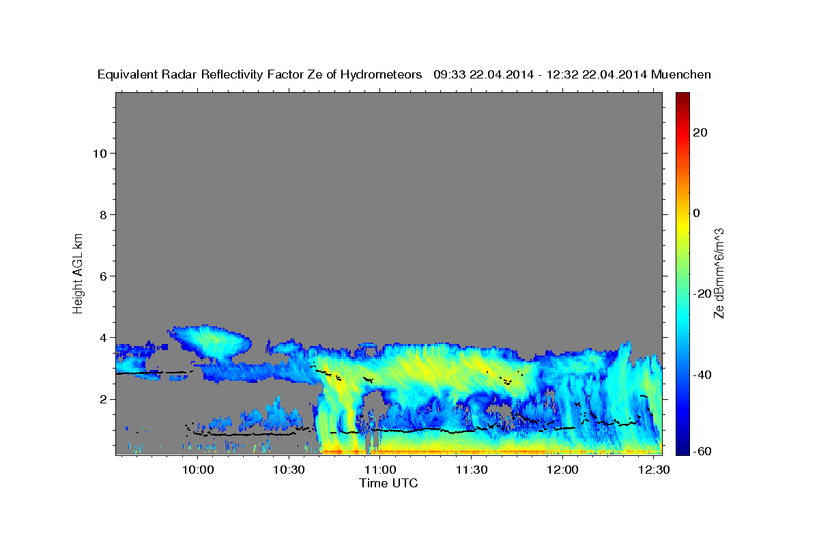Click the '12:00' time tick label

(562, 470)
